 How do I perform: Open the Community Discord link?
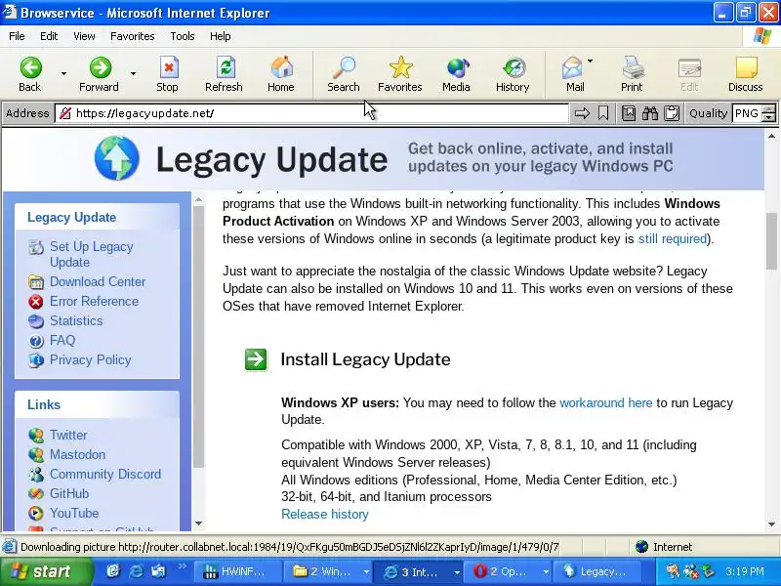click(105, 474)
